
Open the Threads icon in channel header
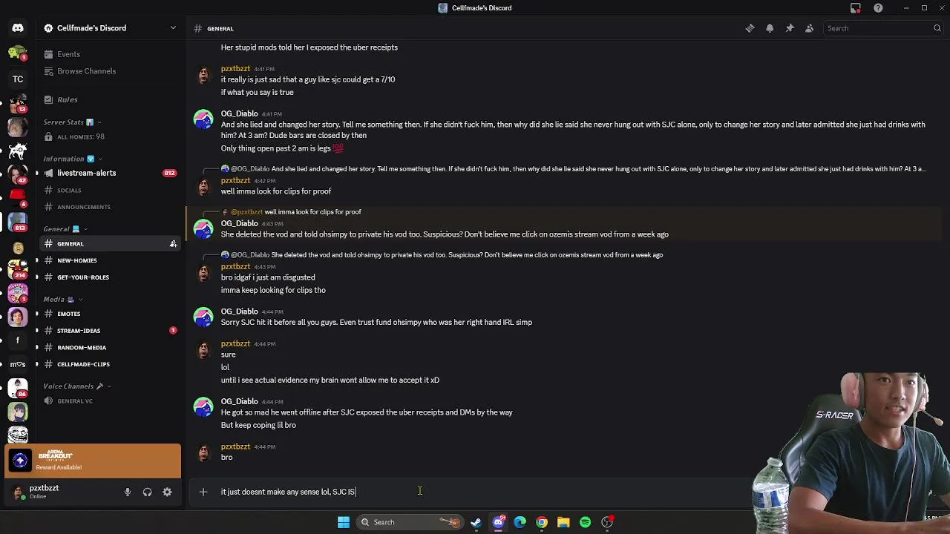(x=750, y=28)
